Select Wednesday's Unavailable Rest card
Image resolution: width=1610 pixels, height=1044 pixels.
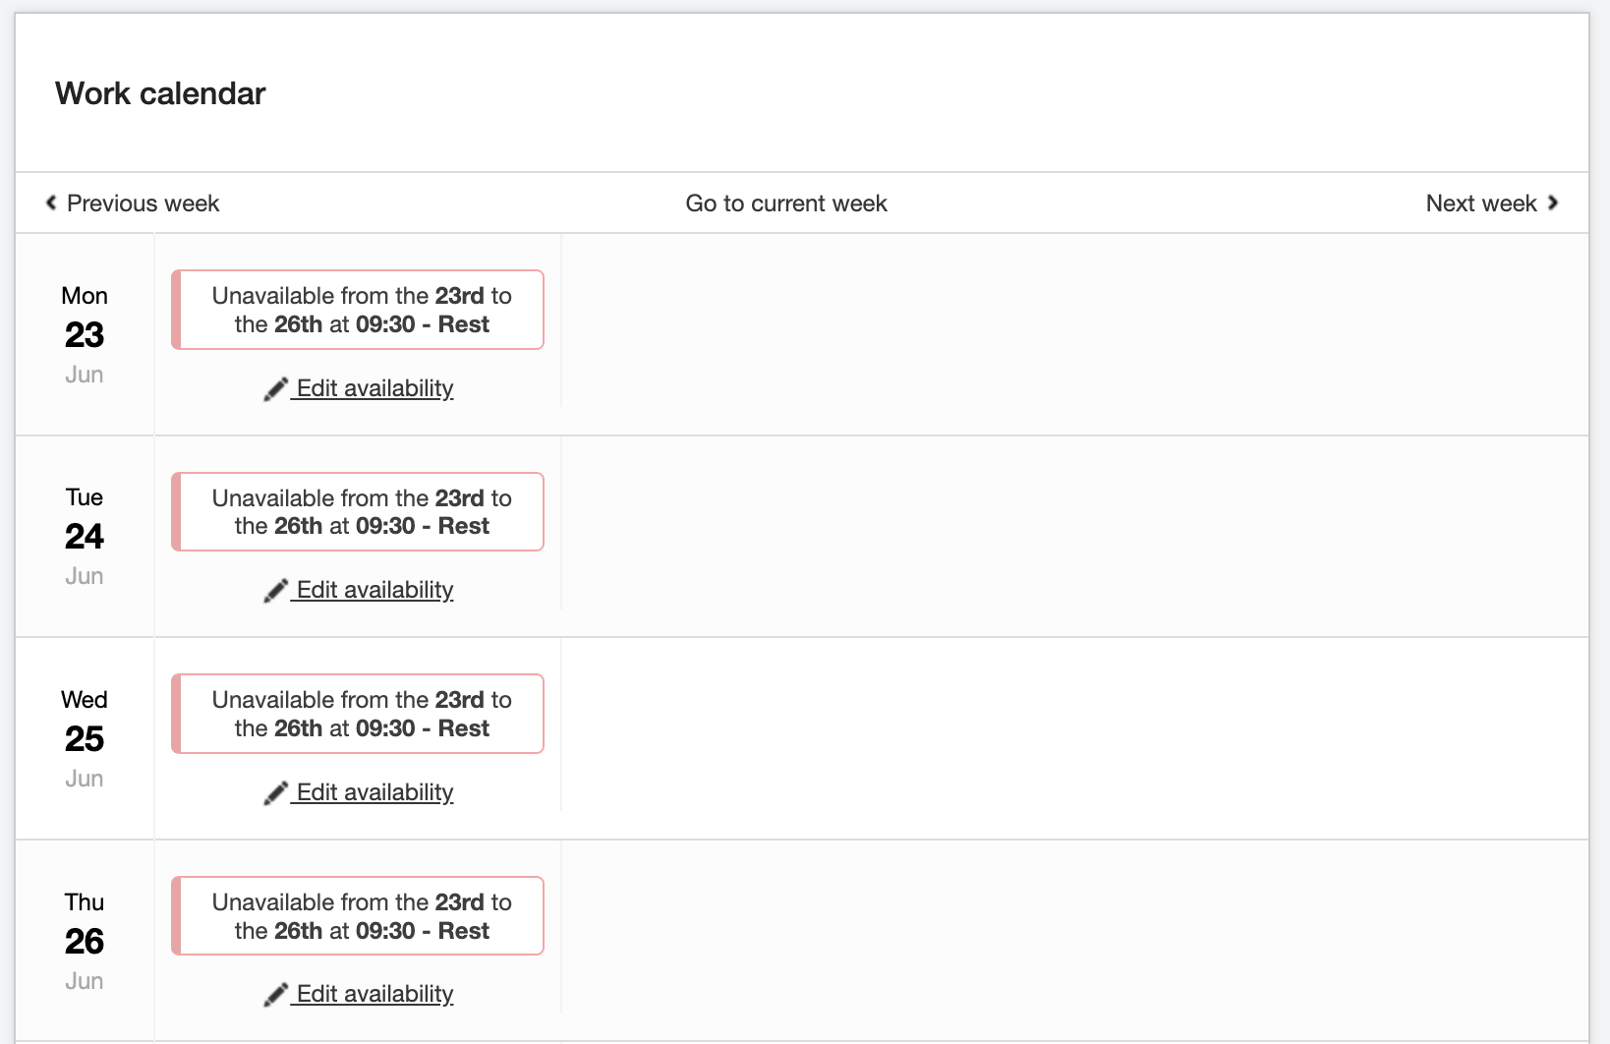[x=359, y=714]
